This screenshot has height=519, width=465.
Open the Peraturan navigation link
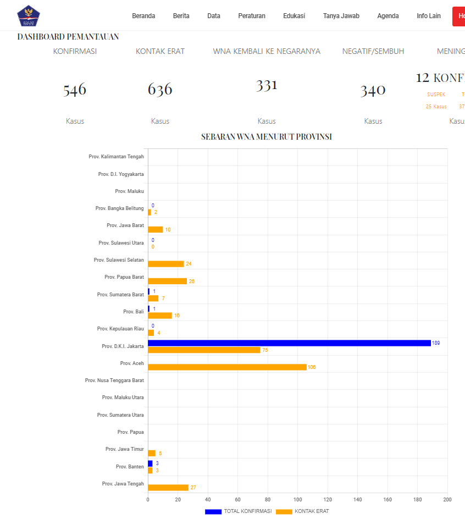coord(252,16)
